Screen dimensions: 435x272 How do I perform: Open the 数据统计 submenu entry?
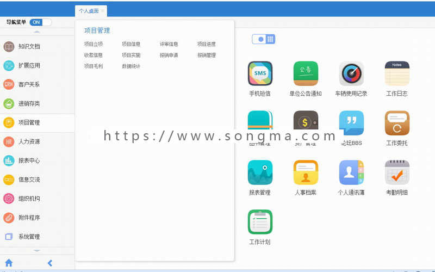click(131, 66)
